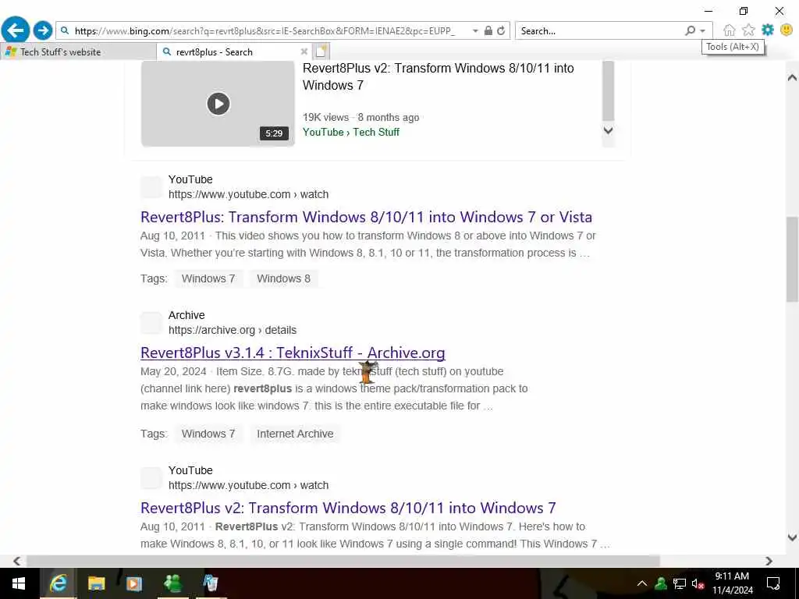
Task: Click the page scrollbar up arrow
Action: pyautogui.click(x=792, y=77)
